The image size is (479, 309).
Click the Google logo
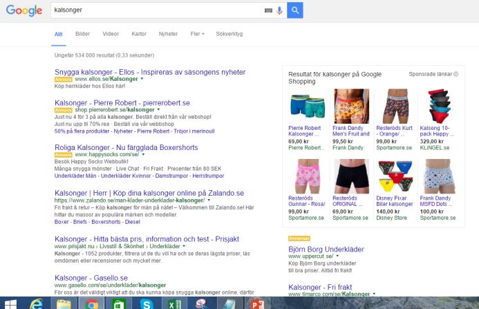tap(24, 10)
